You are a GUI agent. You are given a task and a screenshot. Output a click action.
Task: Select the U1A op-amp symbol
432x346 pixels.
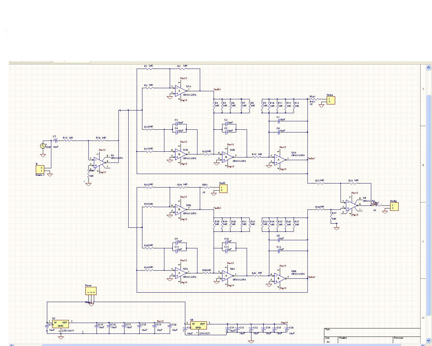click(181, 90)
